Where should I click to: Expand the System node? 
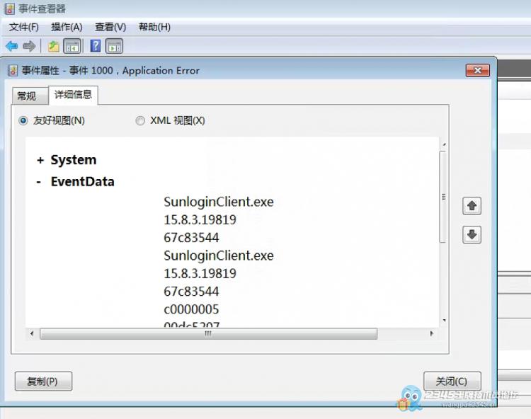tap(40, 160)
